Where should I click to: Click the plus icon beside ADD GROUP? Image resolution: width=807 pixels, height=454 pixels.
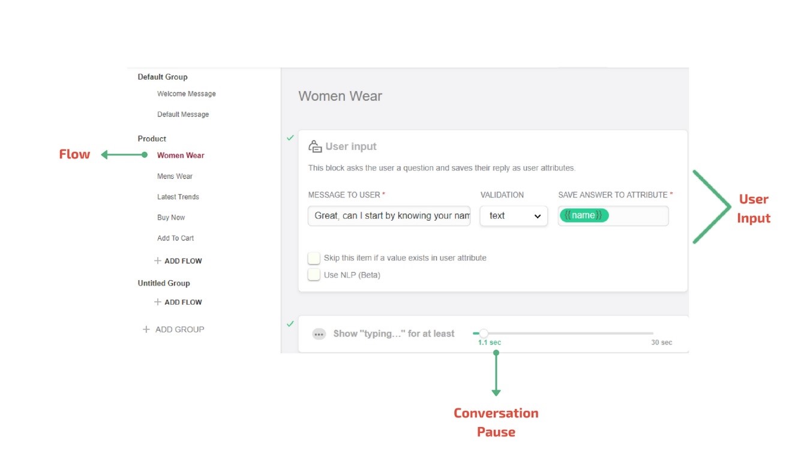pos(146,329)
